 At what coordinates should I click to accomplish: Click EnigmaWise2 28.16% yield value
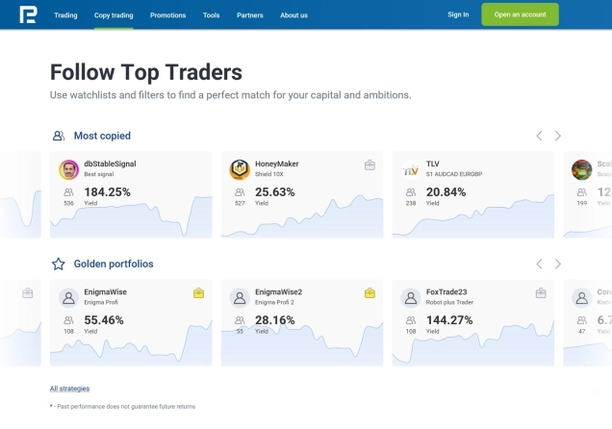click(275, 320)
